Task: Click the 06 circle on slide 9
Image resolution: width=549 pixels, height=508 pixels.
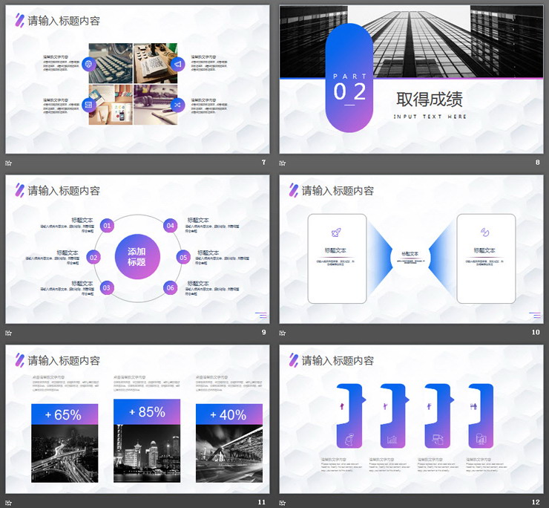Action: [170, 288]
